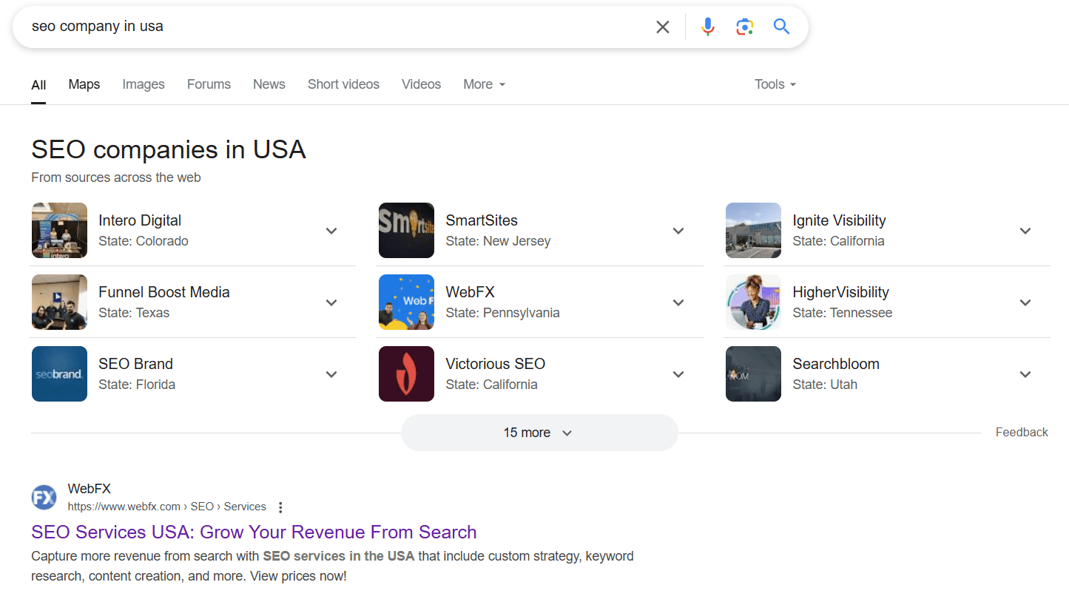Click 'State: New Jersey' text

[x=498, y=241]
